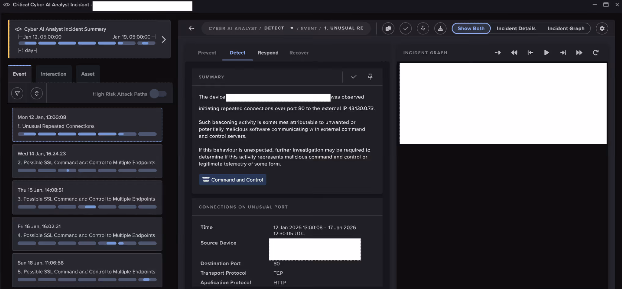622x289 pixels.
Task: Skip to end of incident graph
Action: click(563, 53)
